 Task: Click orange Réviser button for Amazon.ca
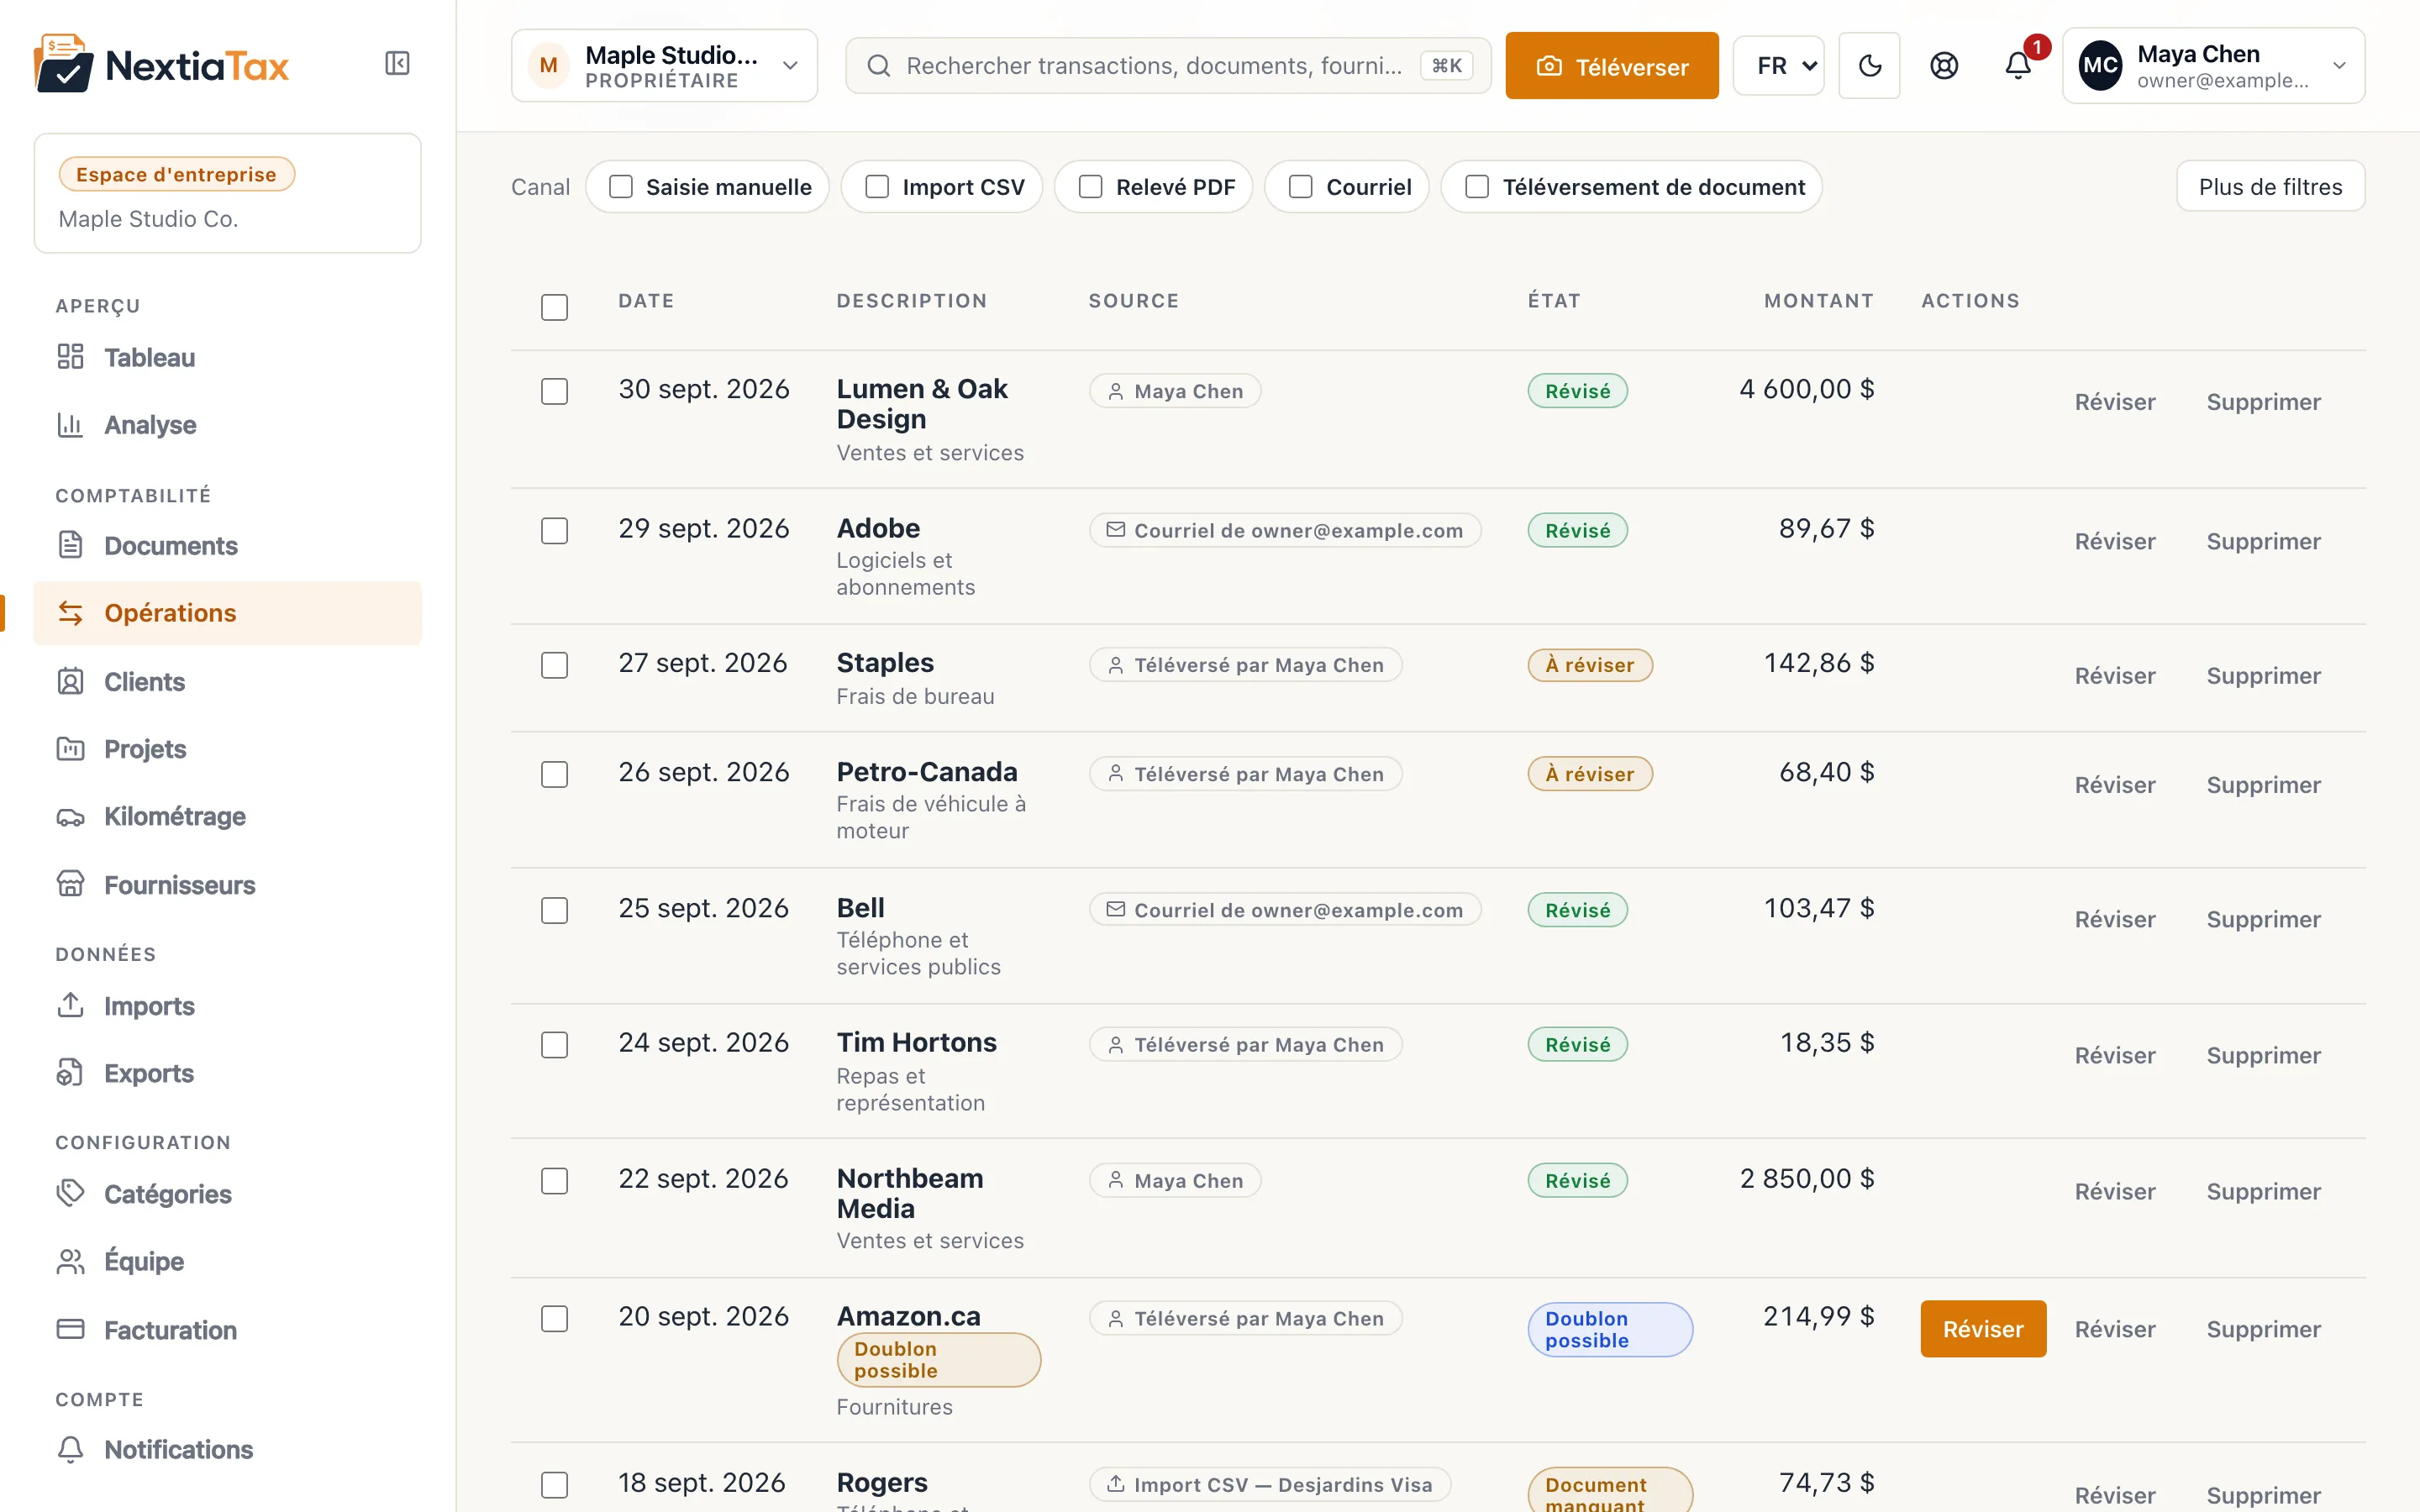click(x=1983, y=1329)
